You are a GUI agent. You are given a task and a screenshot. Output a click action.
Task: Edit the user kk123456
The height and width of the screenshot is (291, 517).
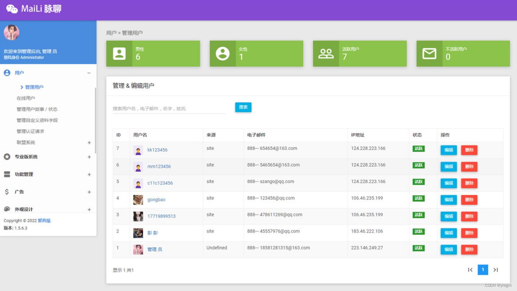point(448,150)
